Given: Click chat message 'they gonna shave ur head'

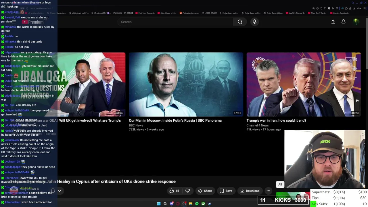Looking at the screenshot, I should click(38, 167).
